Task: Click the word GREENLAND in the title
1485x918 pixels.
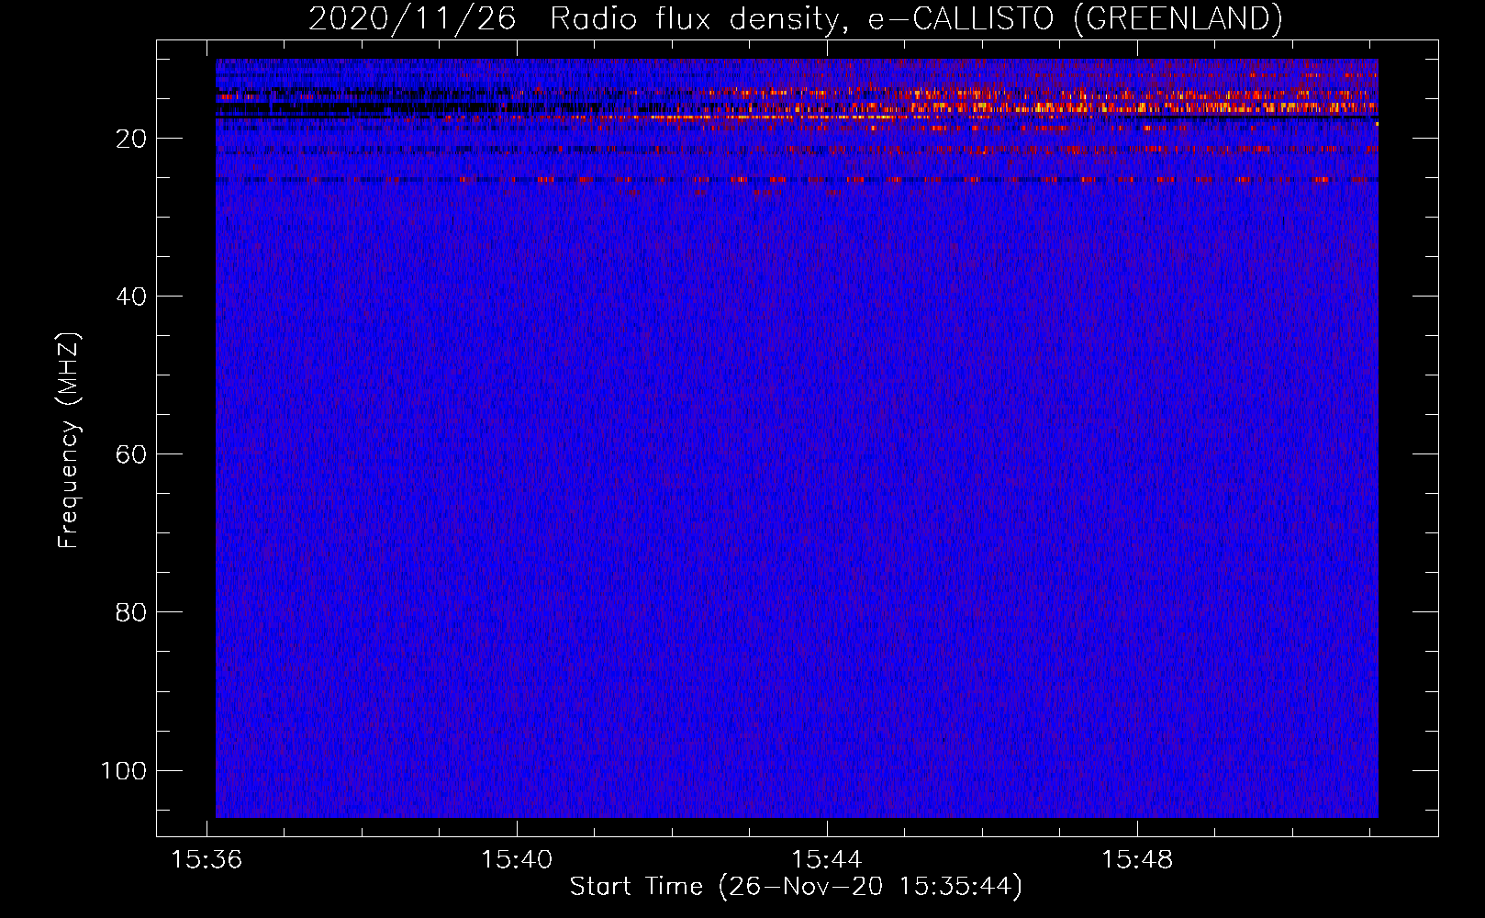Action: (x=1177, y=18)
